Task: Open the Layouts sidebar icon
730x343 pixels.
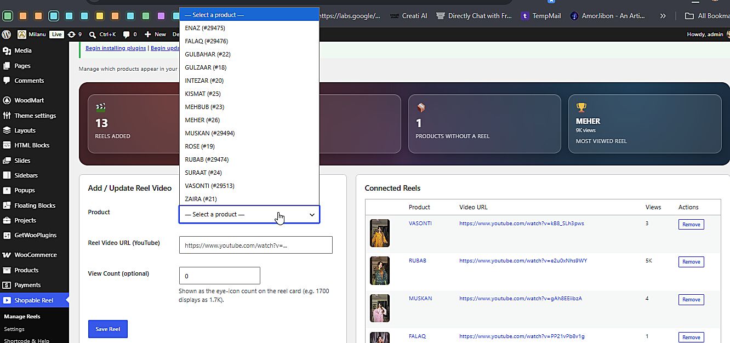Action: coord(7,130)
